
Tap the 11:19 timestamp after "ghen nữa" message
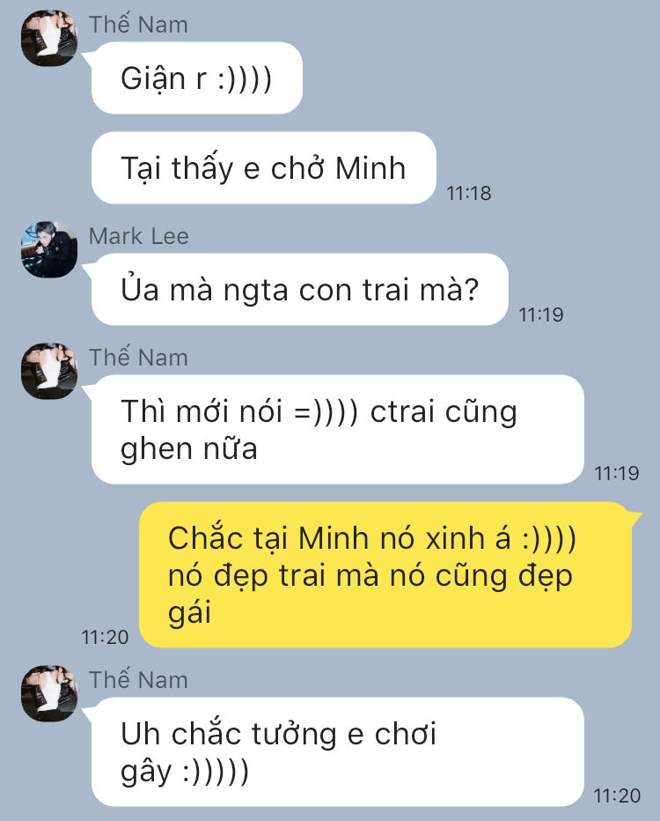tap(617, 473)
